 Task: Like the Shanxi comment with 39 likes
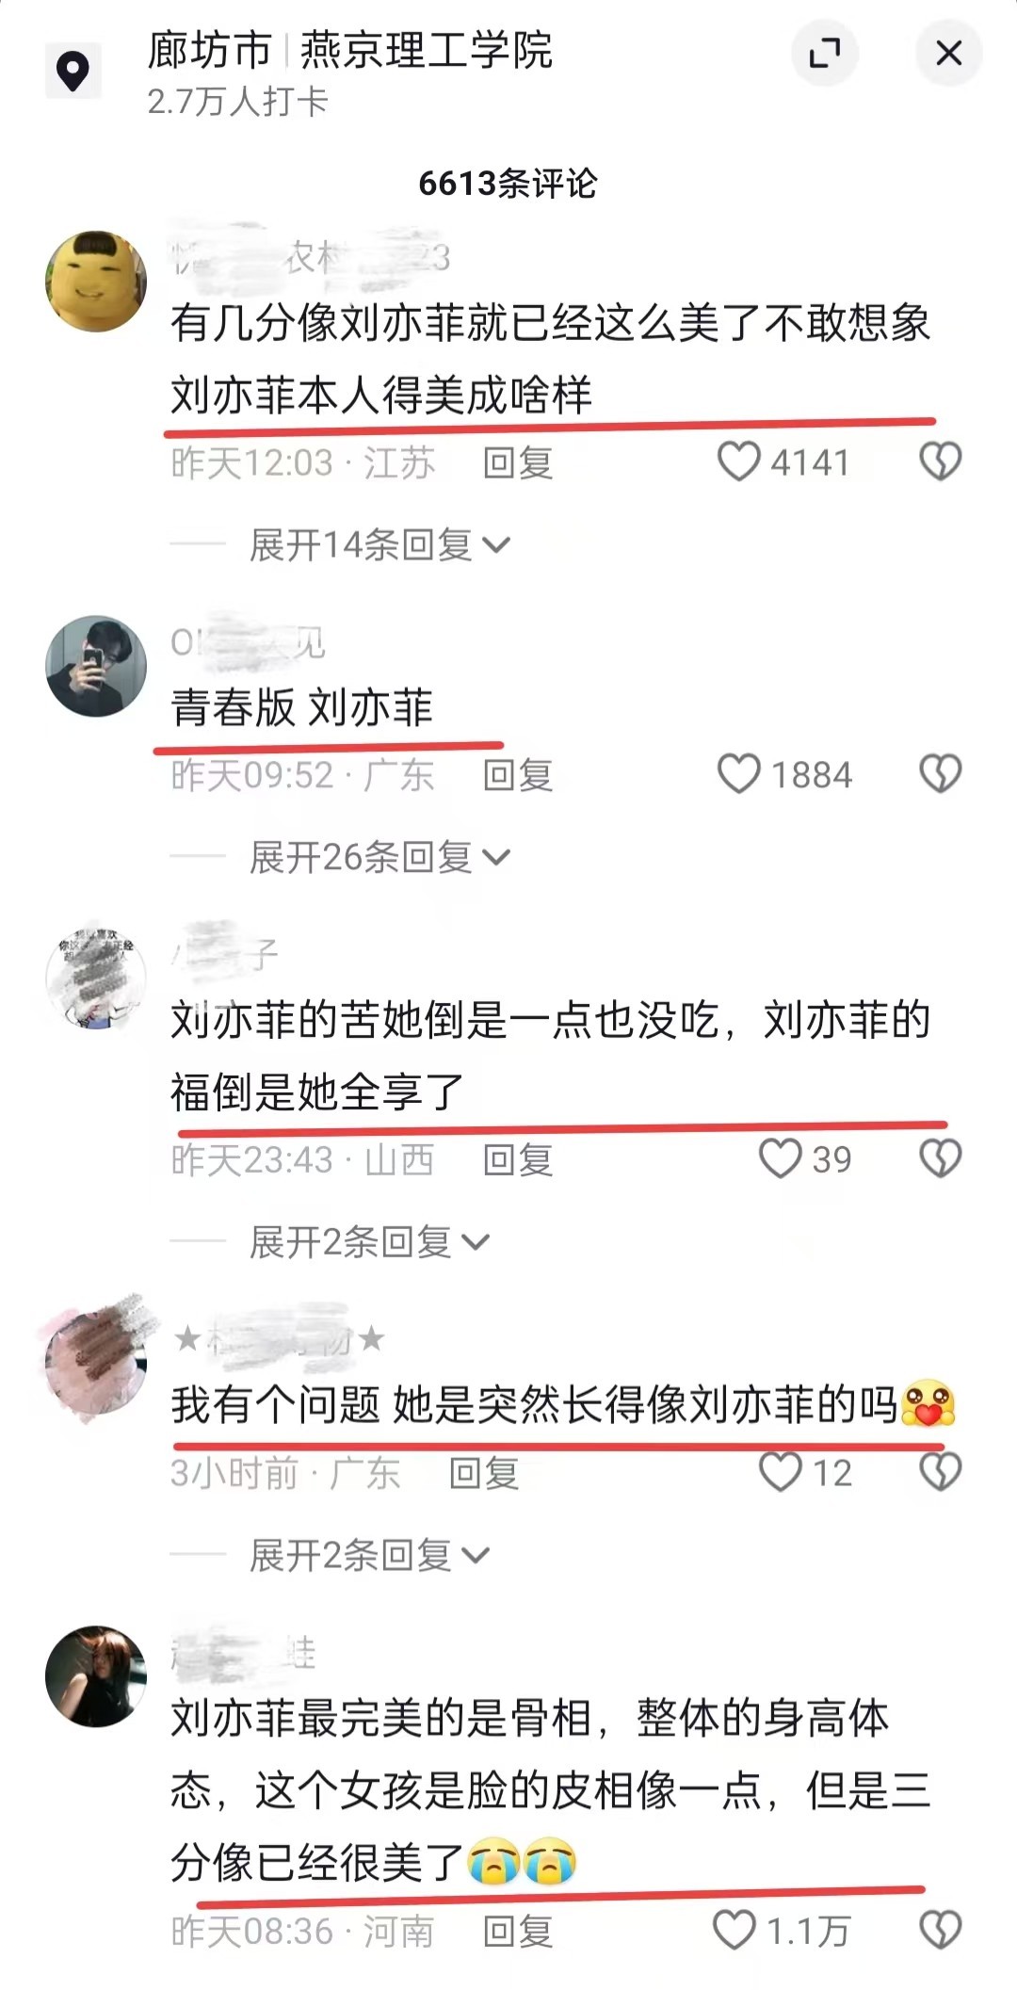point(781,1158)
